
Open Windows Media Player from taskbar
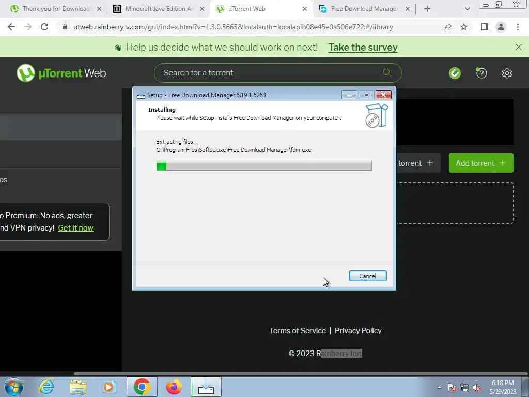tap(110, 387)
